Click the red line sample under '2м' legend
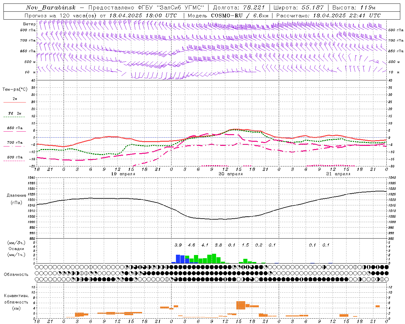The height and width of the screenshot is (324, 405). click(x=15, y=102)
